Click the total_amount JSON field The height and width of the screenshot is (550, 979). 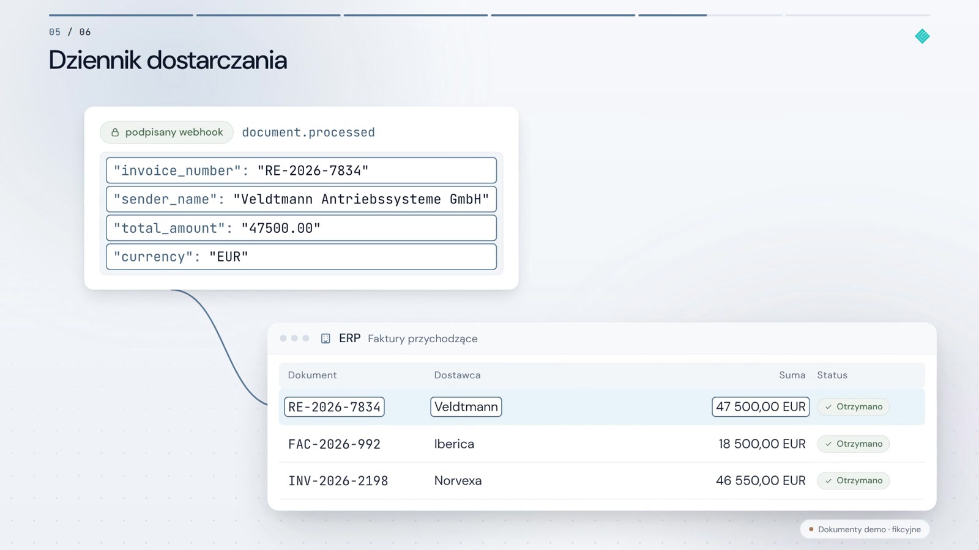click(x=301, y=228)
